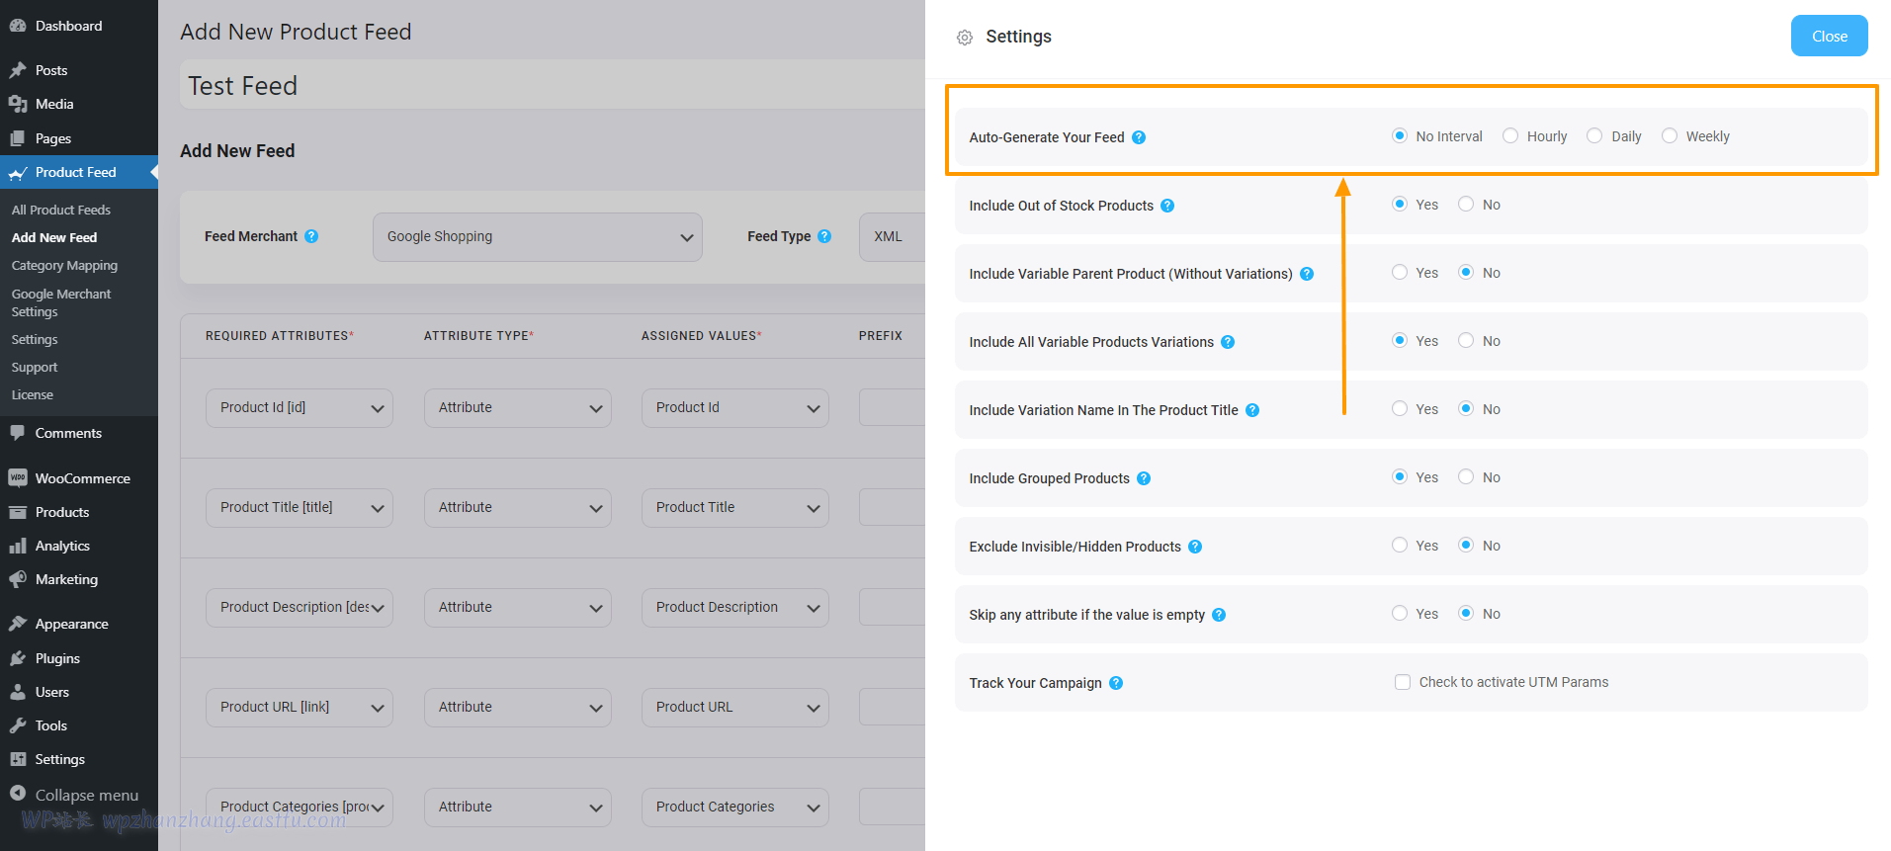The image size is (1891, 851).
Task: Expand the Product Id [id] attribute dropdown
Action: 299,408
